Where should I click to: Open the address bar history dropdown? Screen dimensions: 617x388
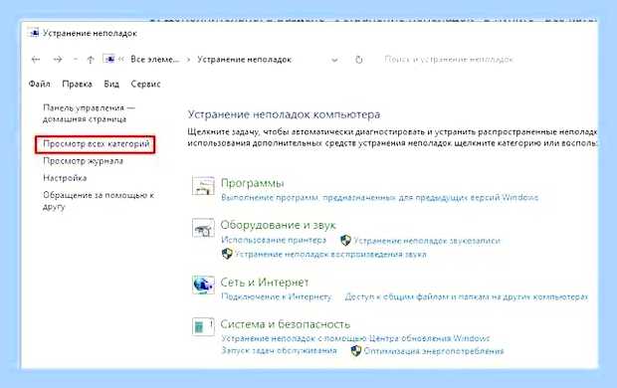point(334,61)
